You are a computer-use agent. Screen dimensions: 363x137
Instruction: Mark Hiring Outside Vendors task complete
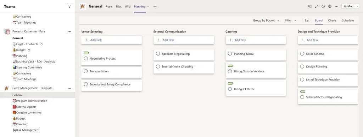(230, 71)
